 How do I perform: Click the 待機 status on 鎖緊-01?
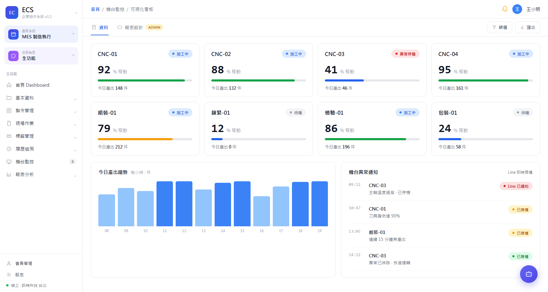click(x=296, y=113)
